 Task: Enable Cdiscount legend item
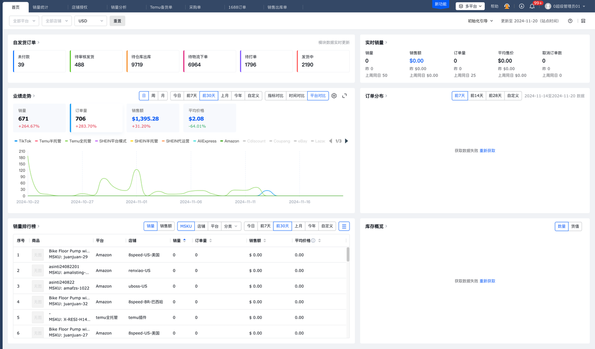point(254,141)
